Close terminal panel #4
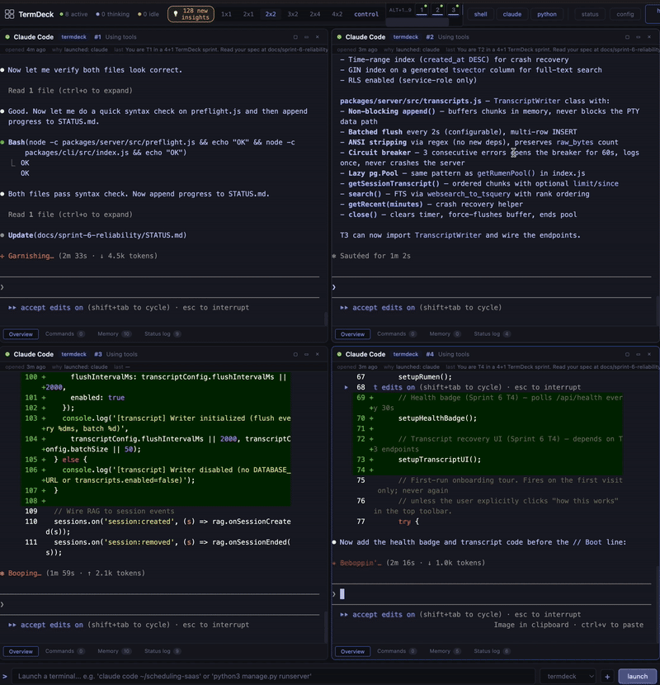The width and height of the screenshot is (660, 685). (x=649, y=354)
